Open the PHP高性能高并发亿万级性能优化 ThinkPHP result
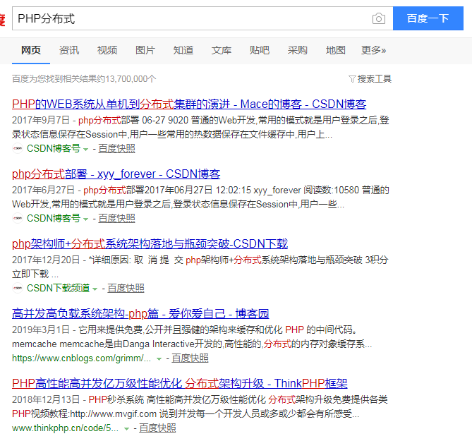Image resolution: width=472 pixels, height=441 pixels. click(180, 384)
